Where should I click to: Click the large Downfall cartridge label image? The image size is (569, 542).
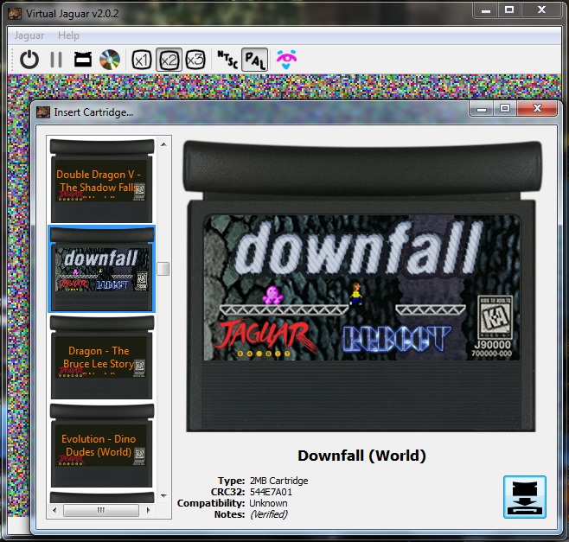(x=361, y=287)
